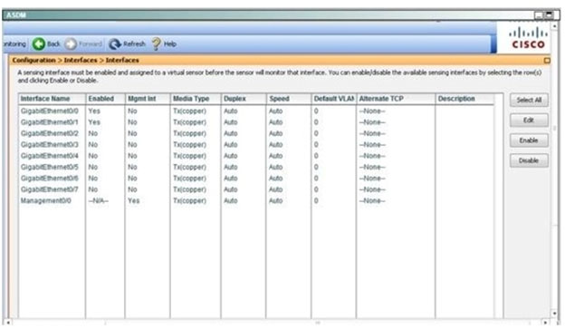Click the greyed Forward arrow icon
The width and height of the screenshot is (565, 329).
pyautogui.click(x=71, y=44)
